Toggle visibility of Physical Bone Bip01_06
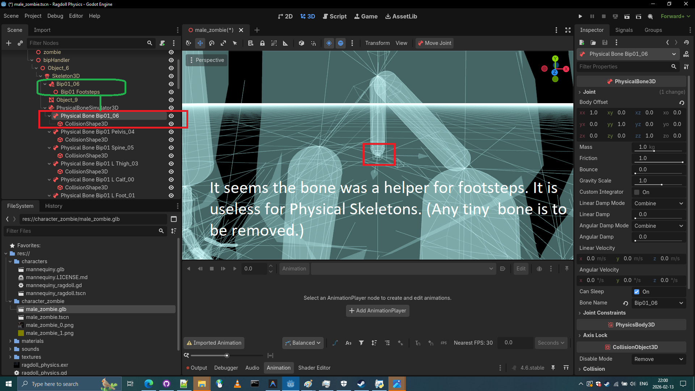 tap(171, 116)
